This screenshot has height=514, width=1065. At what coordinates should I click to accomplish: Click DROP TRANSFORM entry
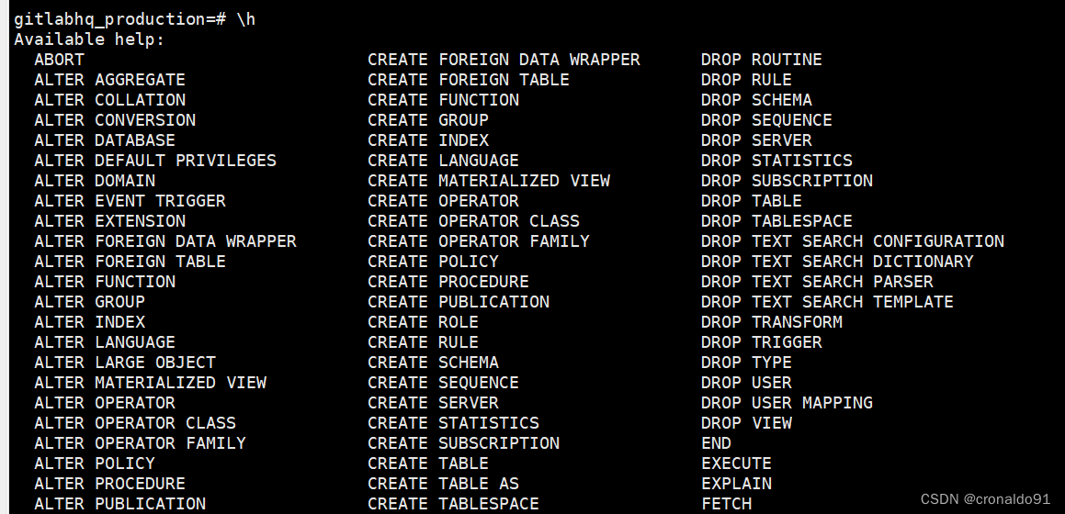(x=772, y=322)
